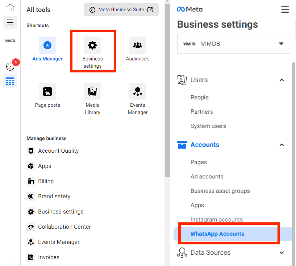Screen dimensions: 296x266
Task: Open the dashboard gauge icon with notification badge
Action: 10,66
